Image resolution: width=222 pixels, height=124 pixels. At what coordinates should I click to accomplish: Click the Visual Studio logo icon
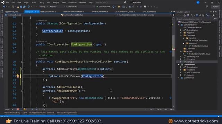tap(3, 2)
